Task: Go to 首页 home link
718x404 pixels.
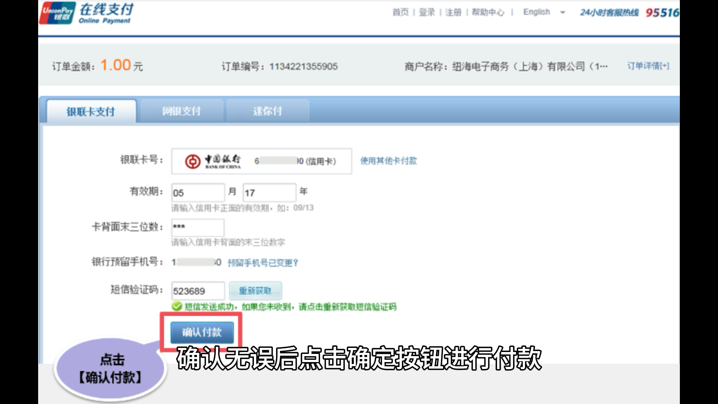Action: tap(401, 12)
